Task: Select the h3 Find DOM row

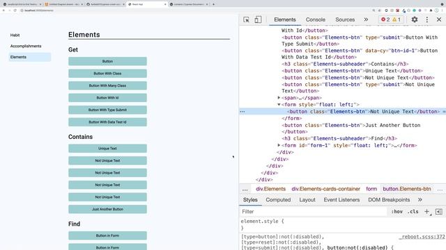Action: click(x=339, y=139)
